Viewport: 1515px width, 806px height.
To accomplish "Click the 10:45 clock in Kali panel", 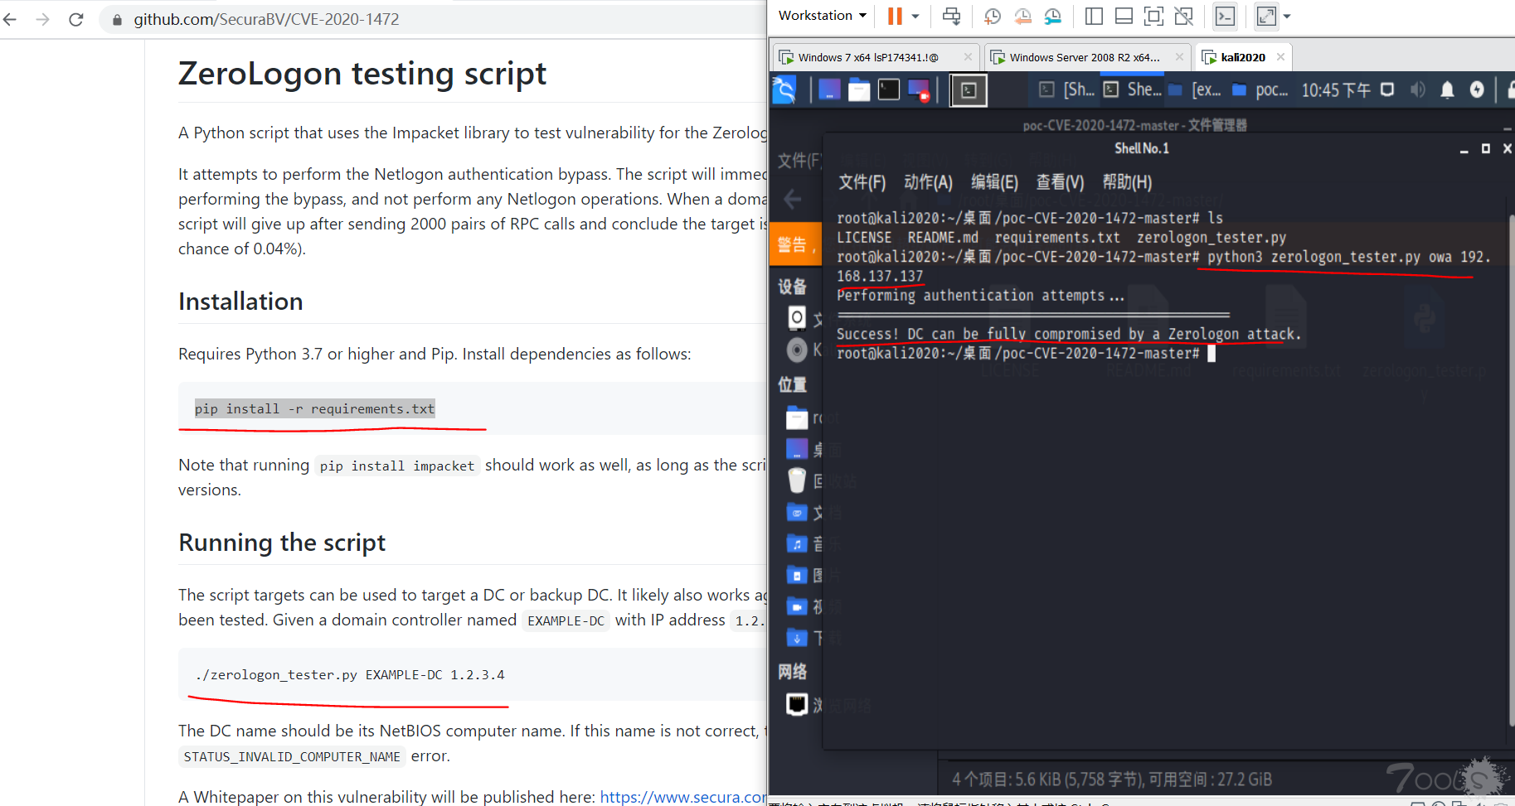I will point(1335,90).
